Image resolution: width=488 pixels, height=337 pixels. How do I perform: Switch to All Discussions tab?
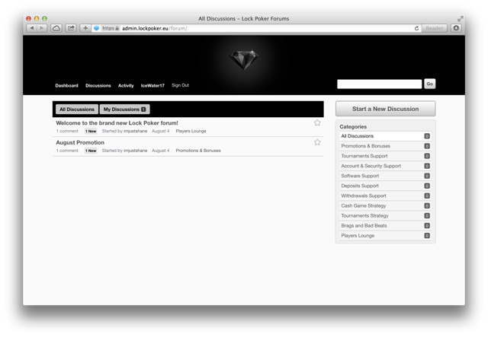77,110
